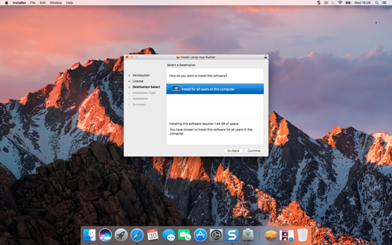This screenshot has width=392, height=245.
Task: Click the cloud status icon in menu bar
Action: coord(326,3)
